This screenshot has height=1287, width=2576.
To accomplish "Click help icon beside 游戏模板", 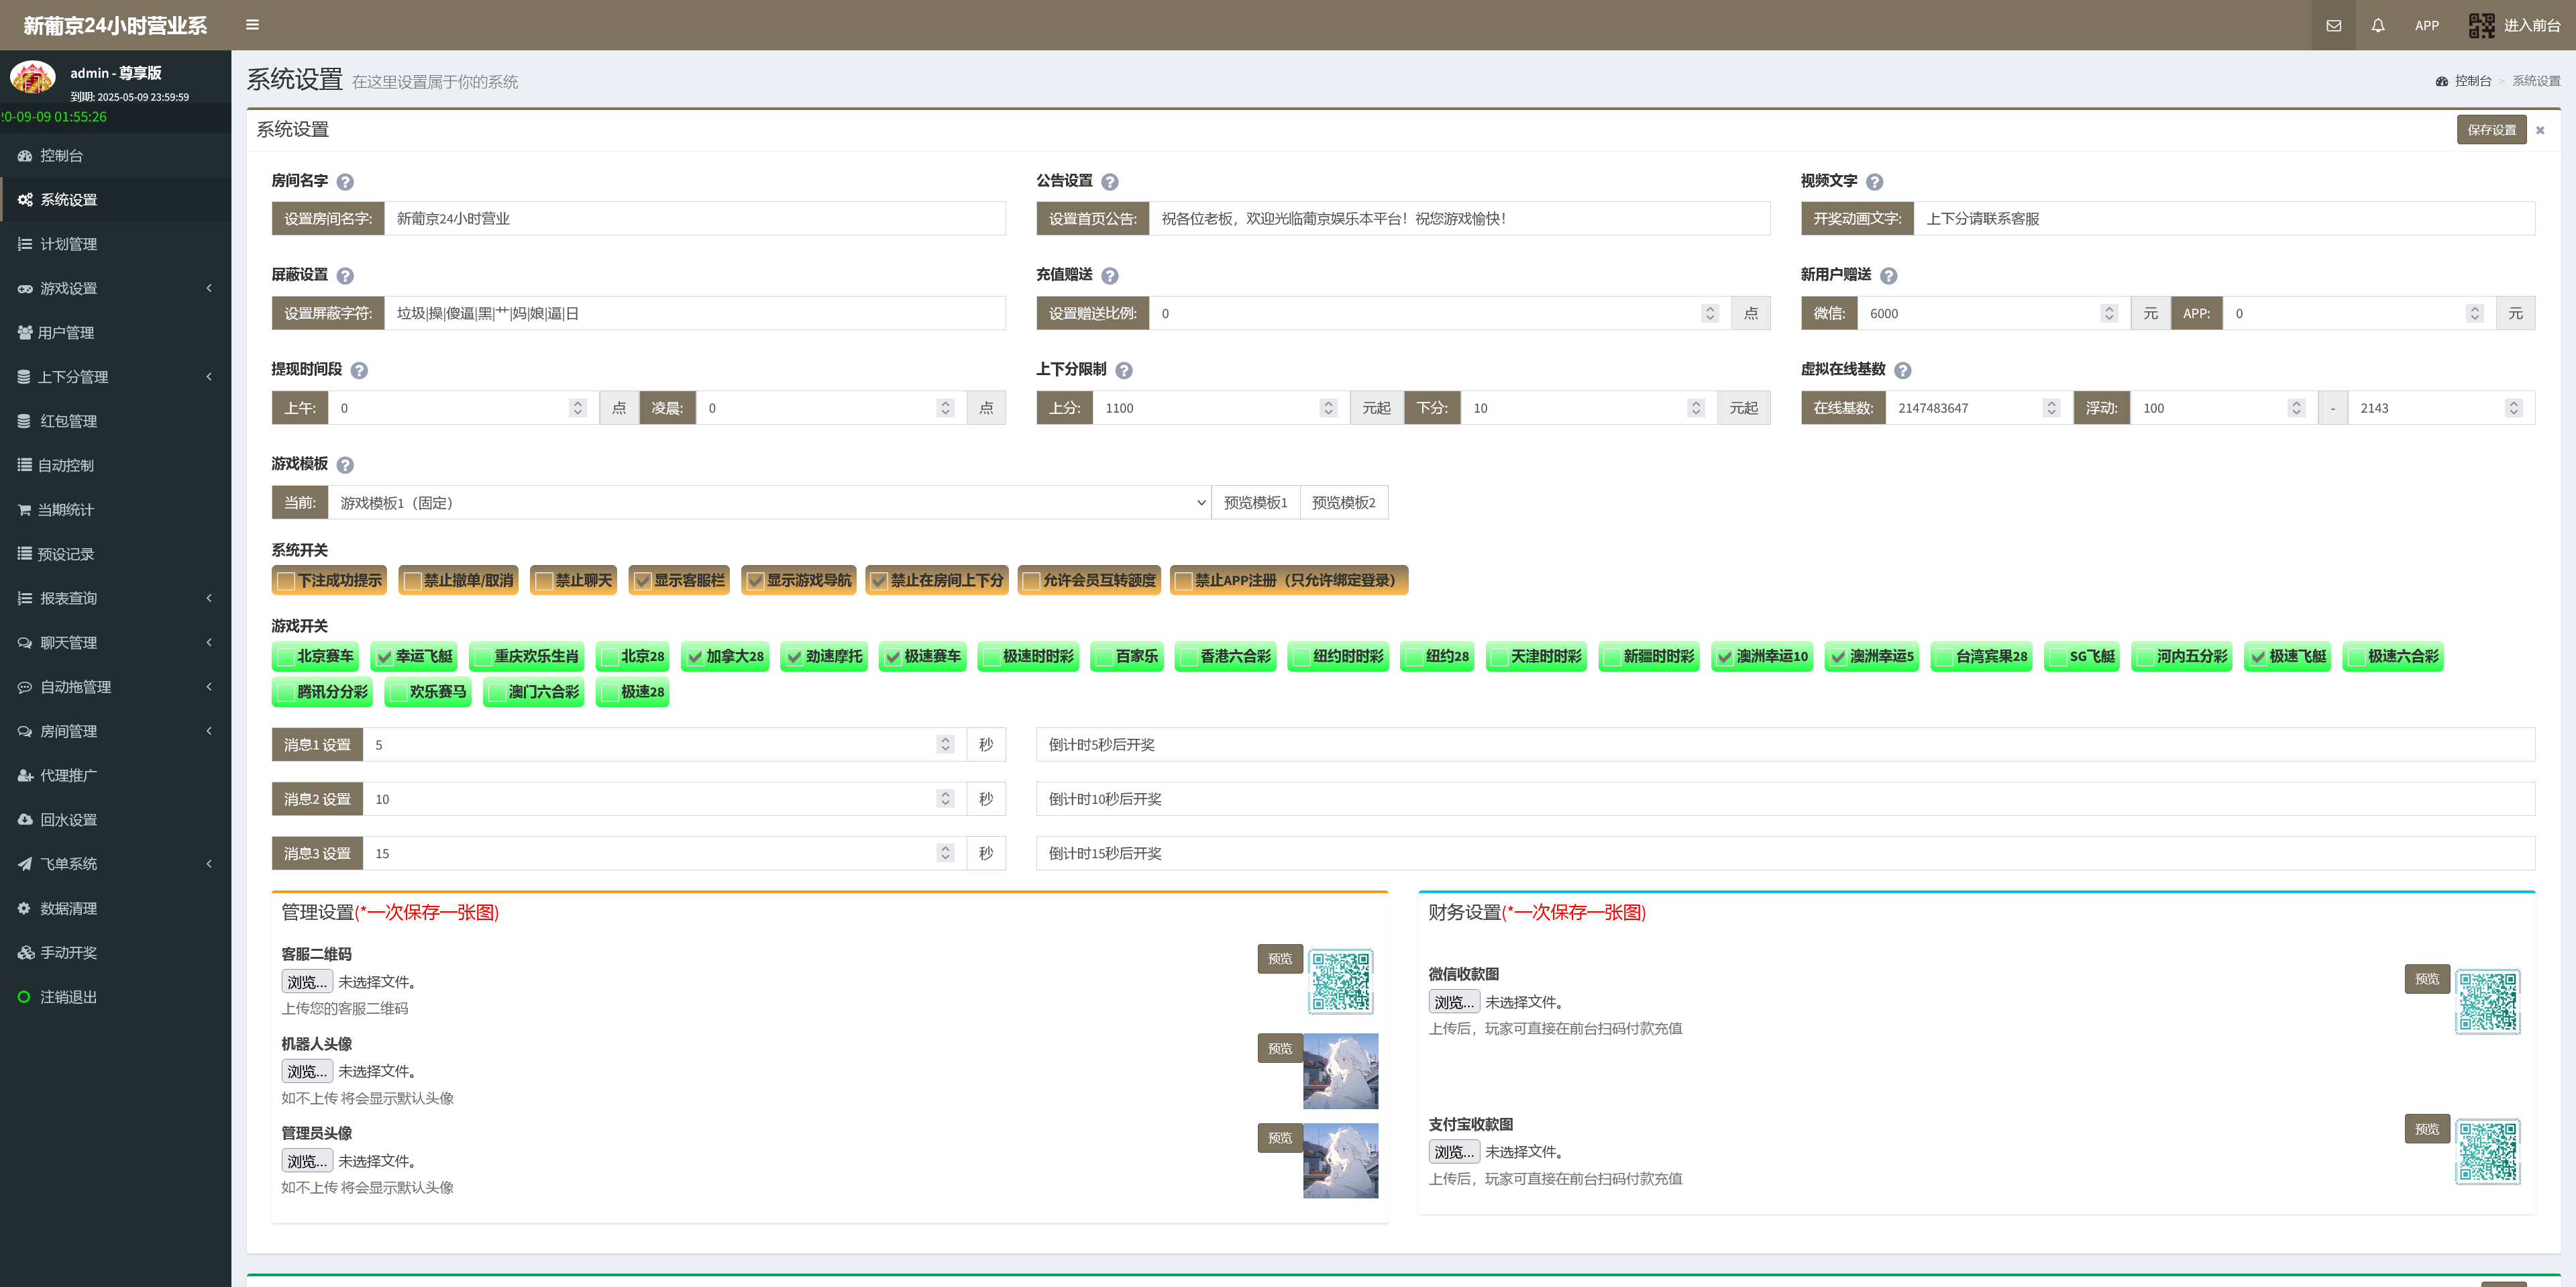I will pyautogui.click(x=345, y=465).
